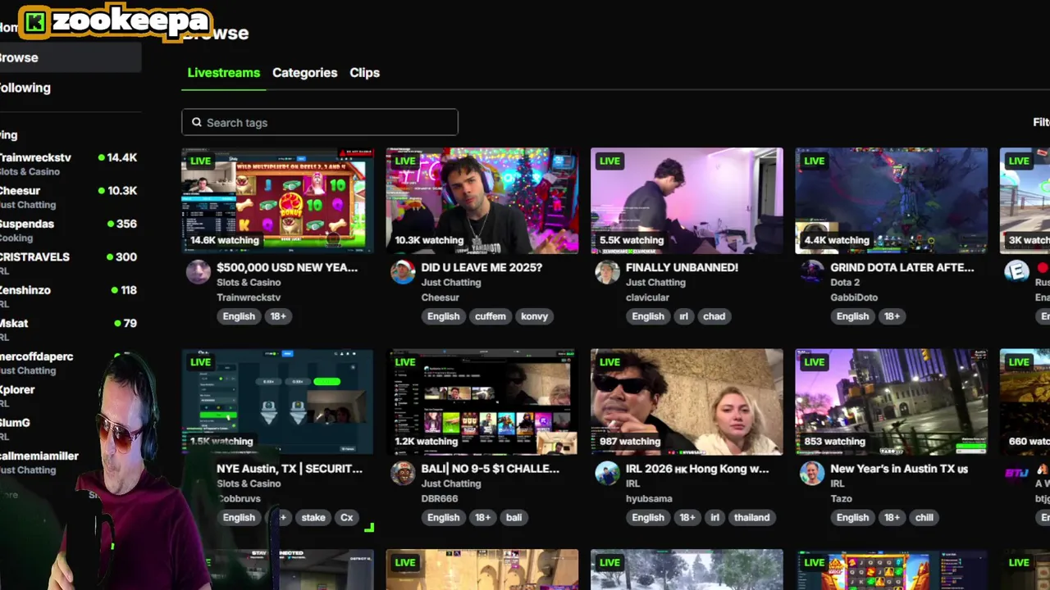Click the bali tag on DBR666 stream
Image resolution: width=1050 pixels, height=590 pixels.
[514, 517]
